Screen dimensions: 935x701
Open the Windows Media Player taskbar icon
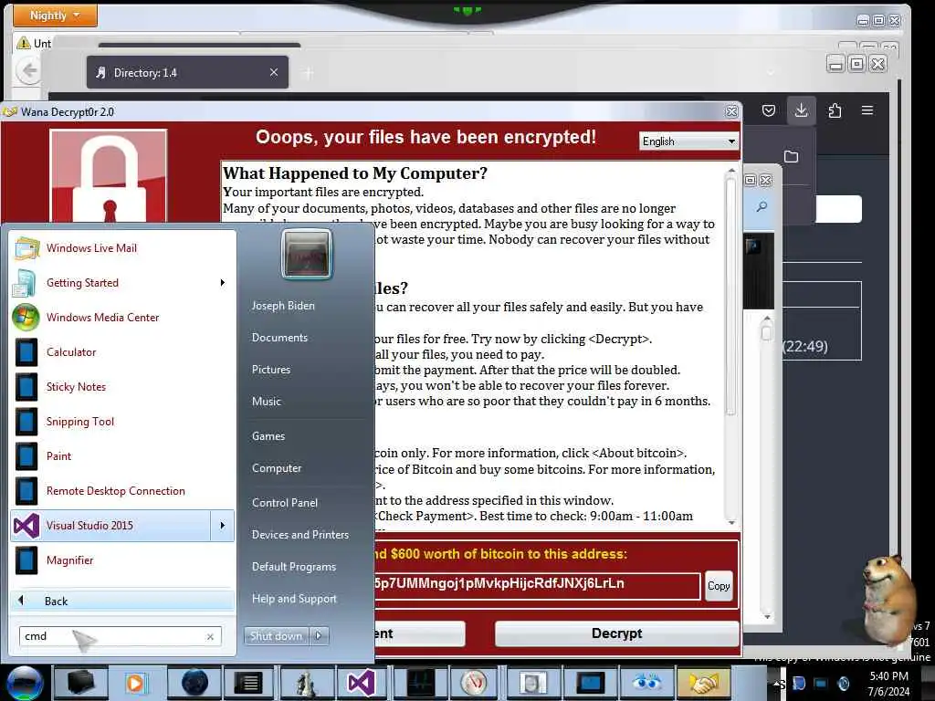coord(136,683)
